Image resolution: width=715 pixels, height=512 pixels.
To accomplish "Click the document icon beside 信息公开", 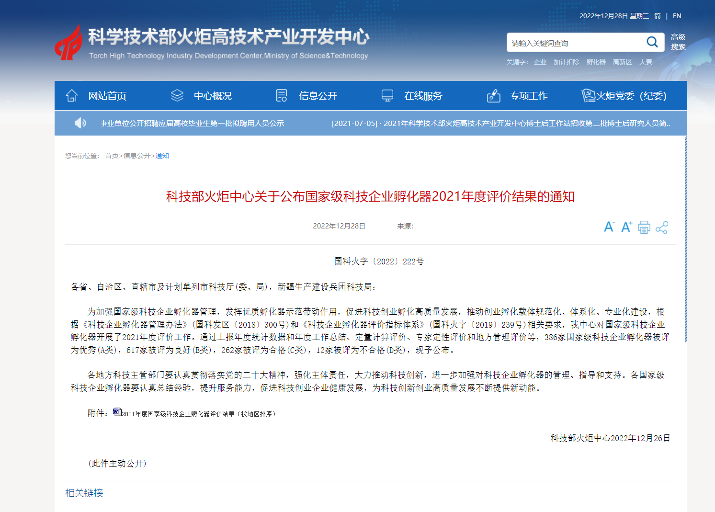I will 282,96.
